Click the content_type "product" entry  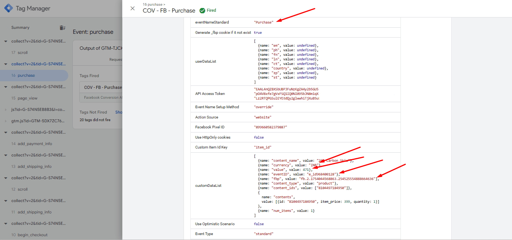(298, 183)
